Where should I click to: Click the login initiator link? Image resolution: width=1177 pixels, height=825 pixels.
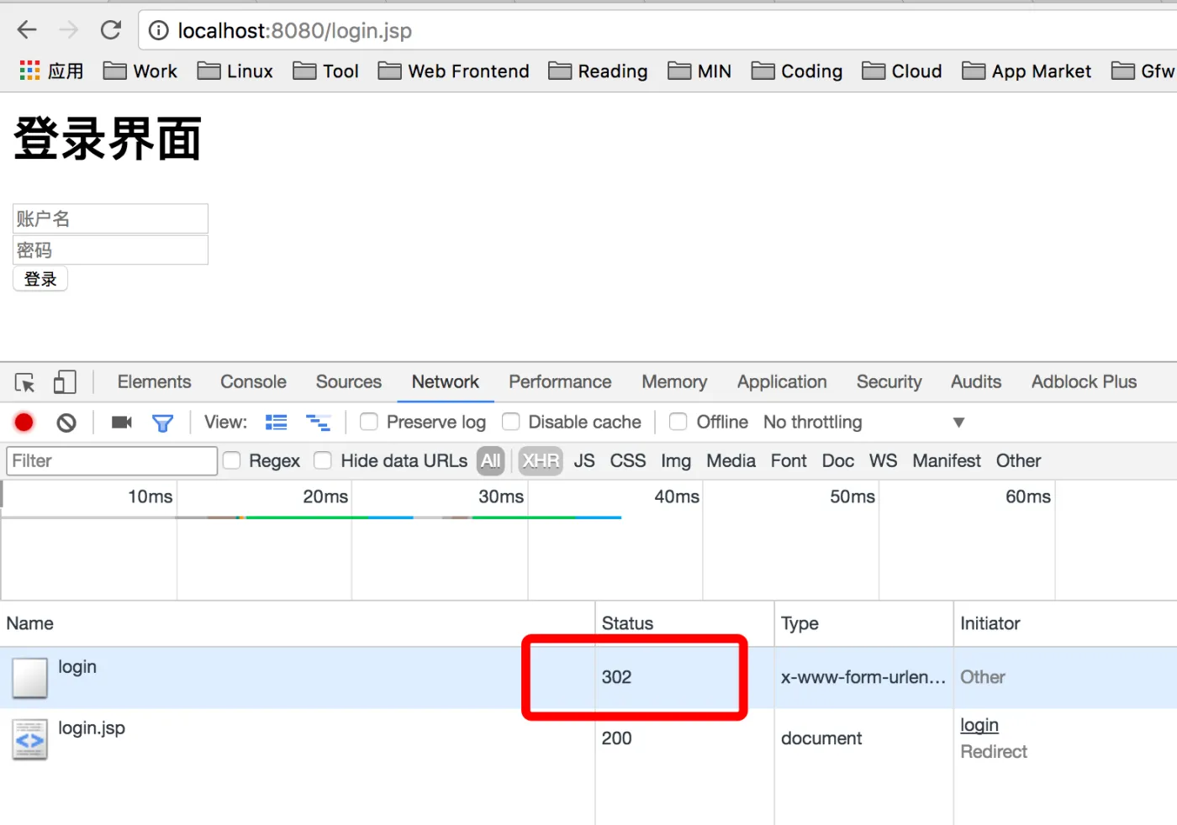(x=979, y=725)
